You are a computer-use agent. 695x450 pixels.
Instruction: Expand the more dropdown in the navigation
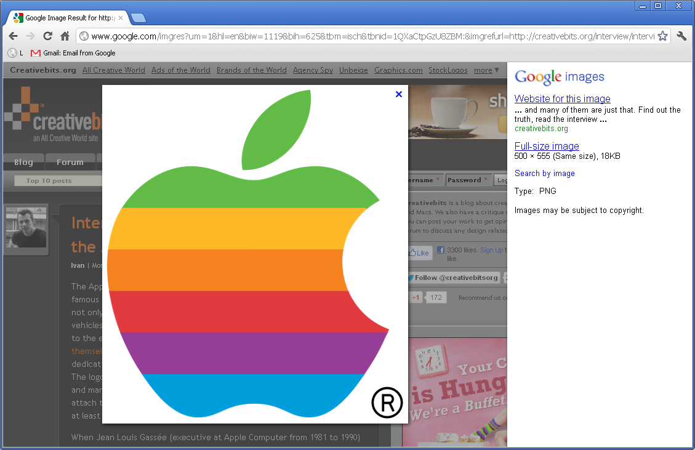[x=486, y=70]
